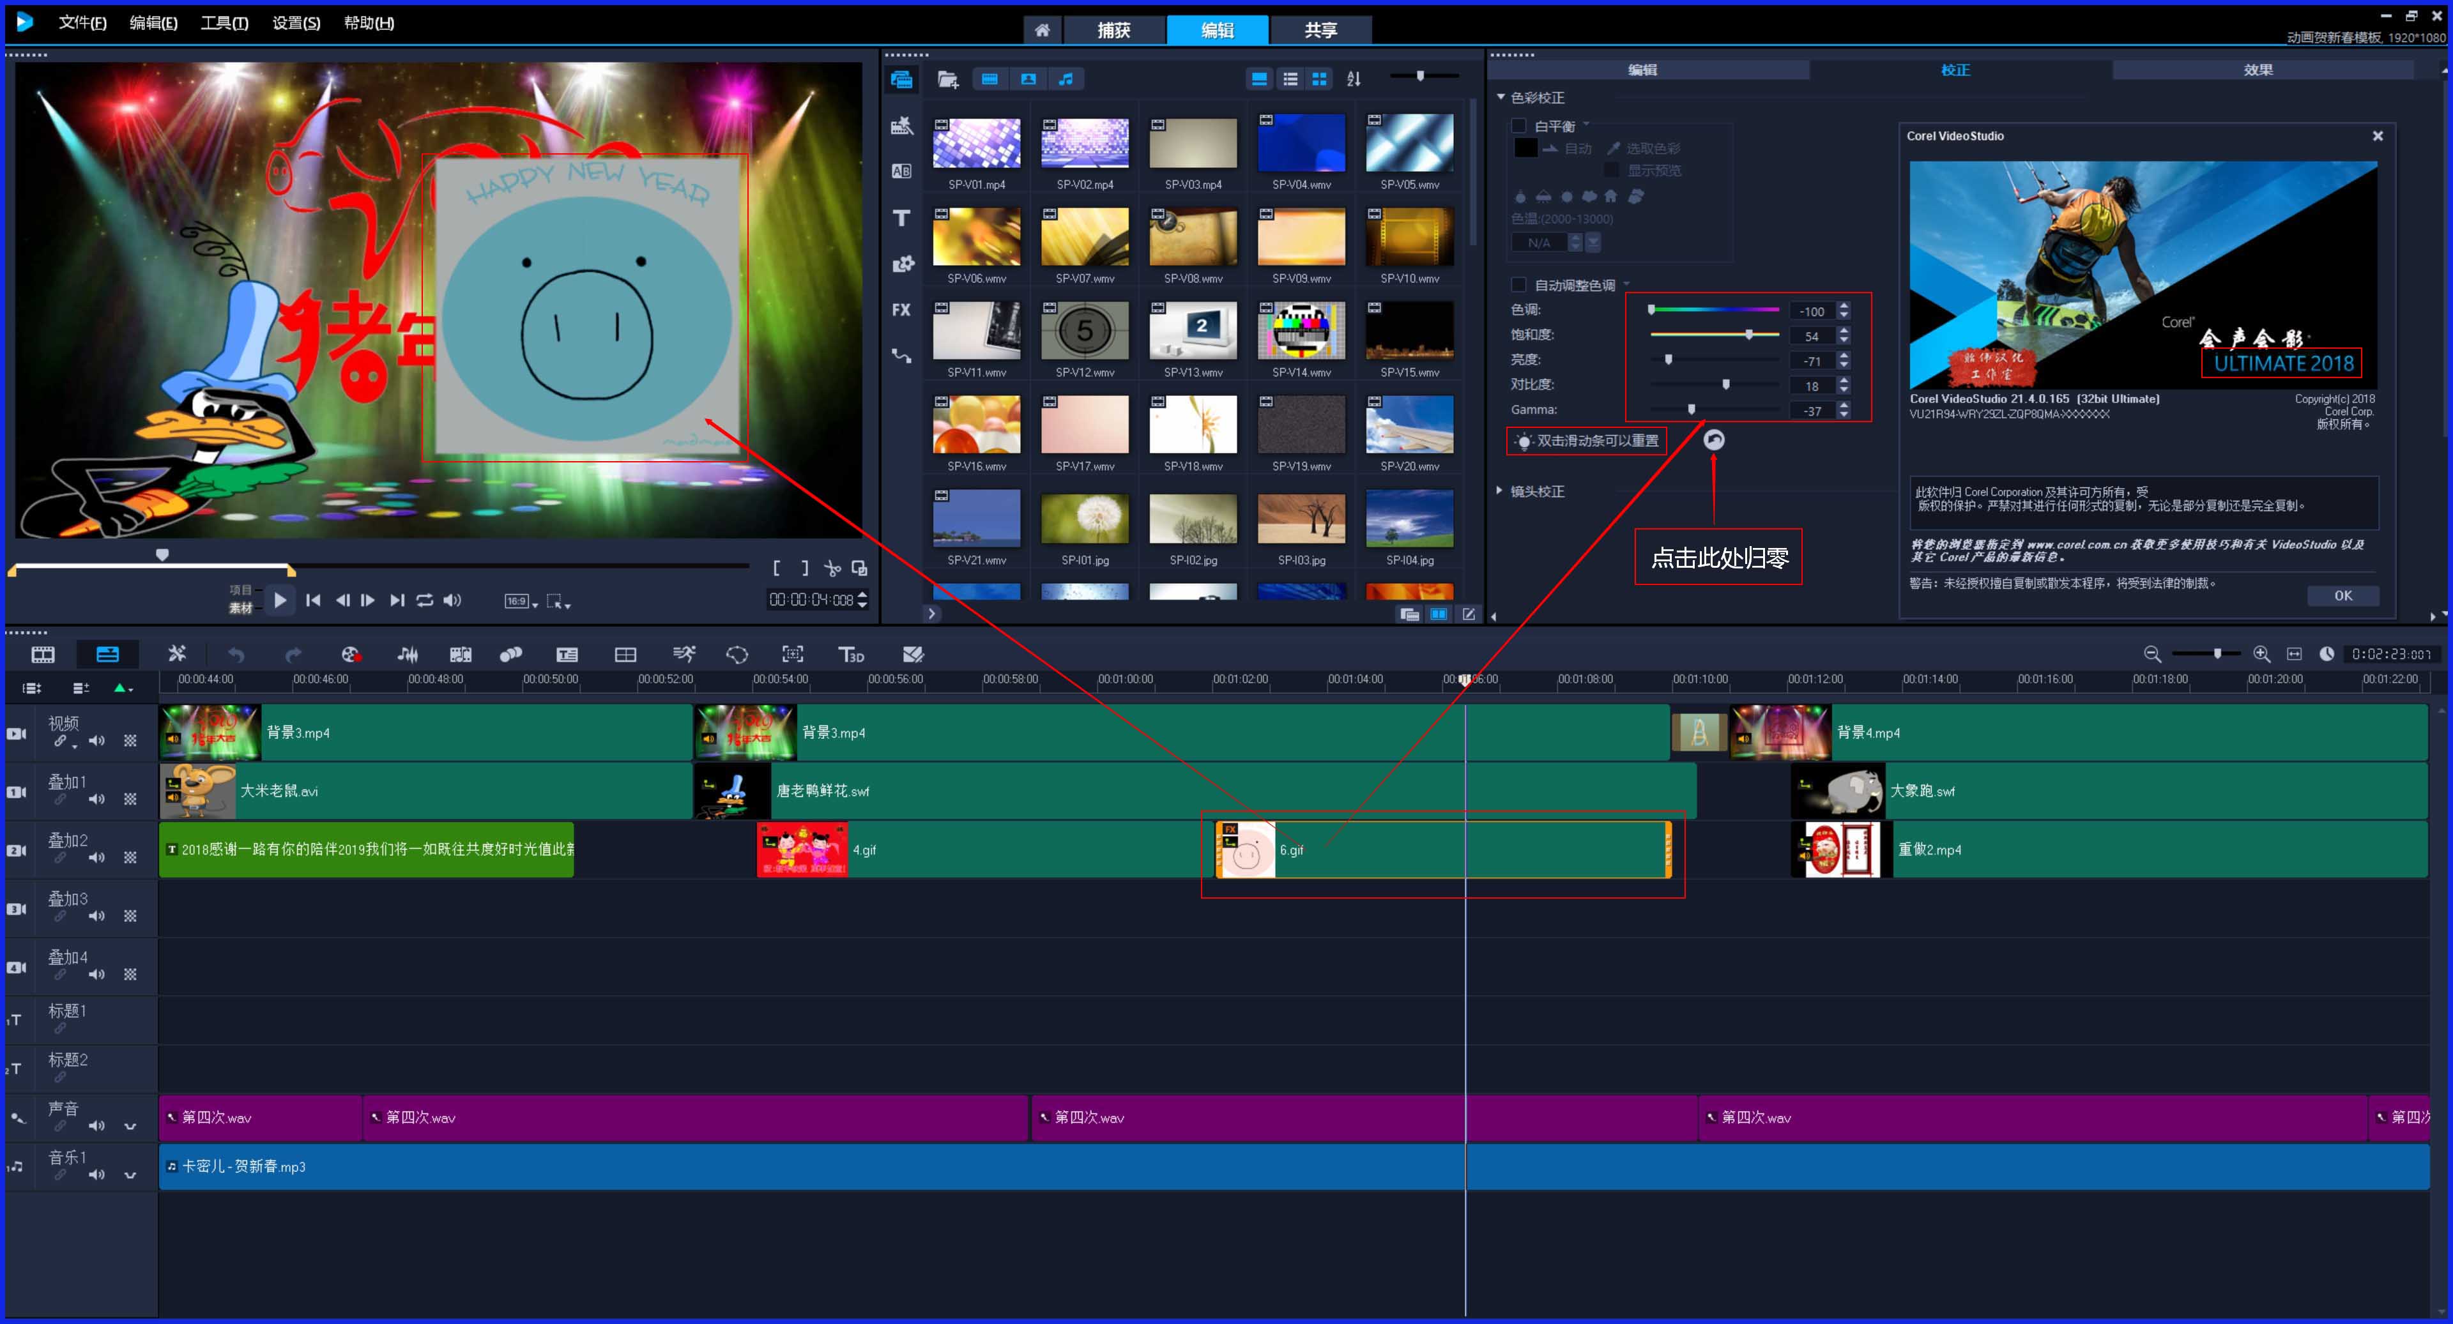Open the Transition AB library icon

coord(902,171)
